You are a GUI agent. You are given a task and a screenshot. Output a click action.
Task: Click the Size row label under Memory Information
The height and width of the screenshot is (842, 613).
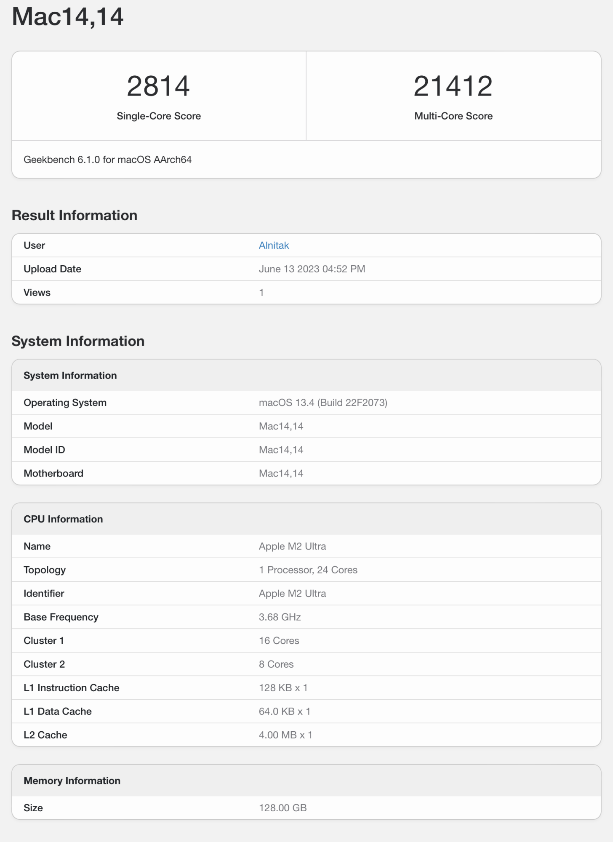(x=33, y=808)
